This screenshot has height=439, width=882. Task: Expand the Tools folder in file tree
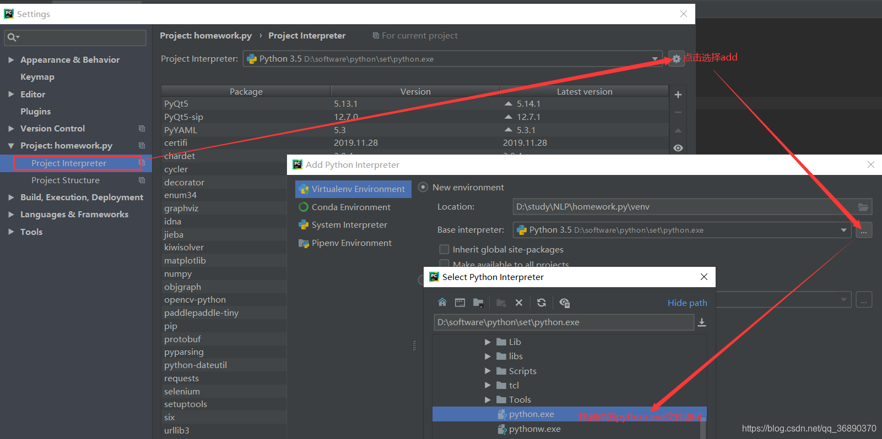[488, 399]
